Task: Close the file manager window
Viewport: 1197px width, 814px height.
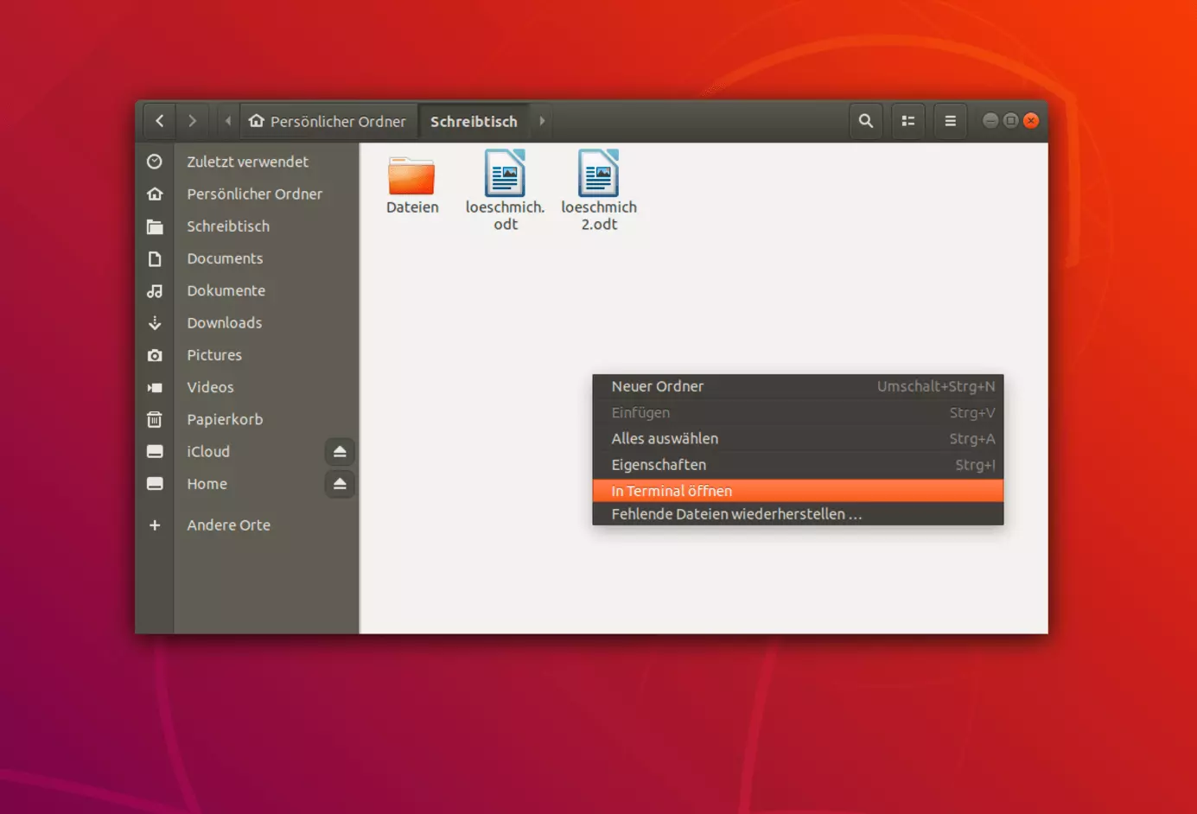Action: tap(1031, 120)
